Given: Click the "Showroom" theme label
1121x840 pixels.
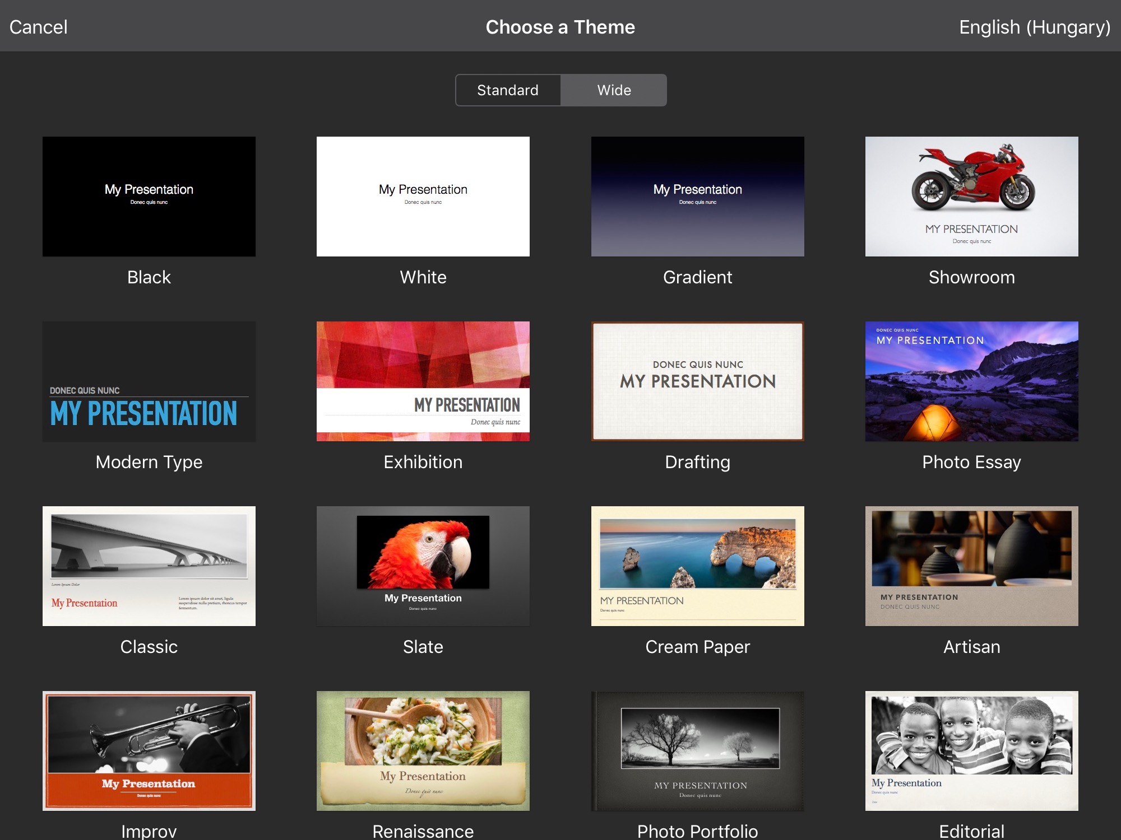Looking at the screenshot, I should click(972, 277).
